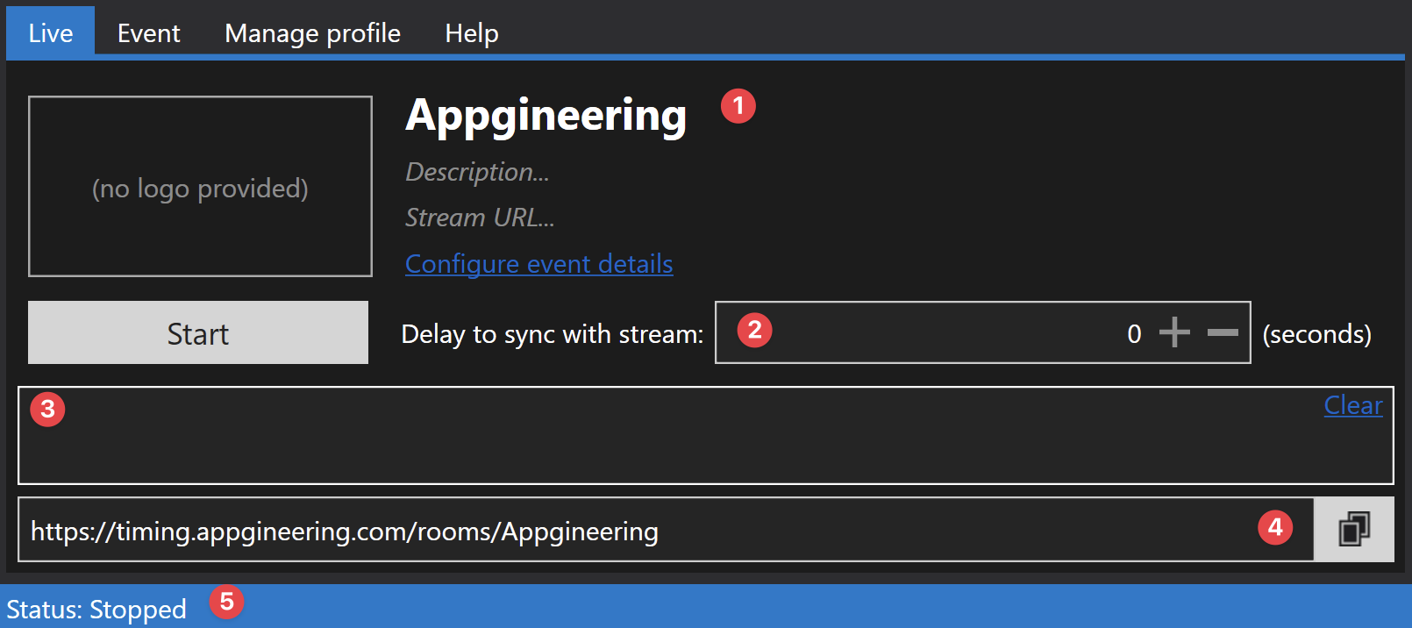Open the Help tab

click(x=472, y=32)
